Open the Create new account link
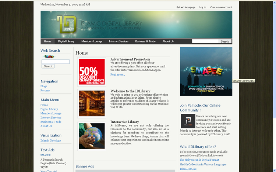 point(221,7)
